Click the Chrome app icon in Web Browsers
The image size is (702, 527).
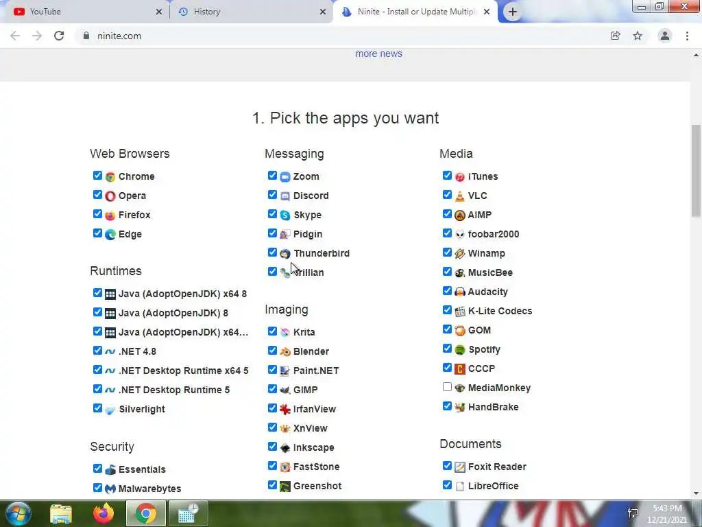(x=110, y=176)
